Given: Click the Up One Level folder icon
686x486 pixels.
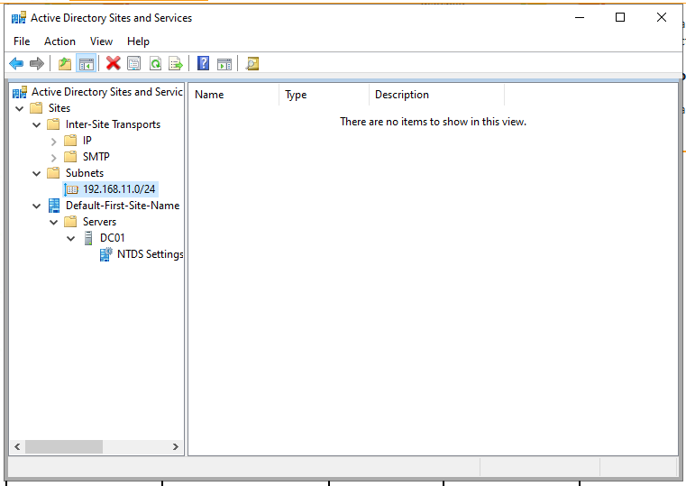Looking at the screenshot, I should (64, 63).
